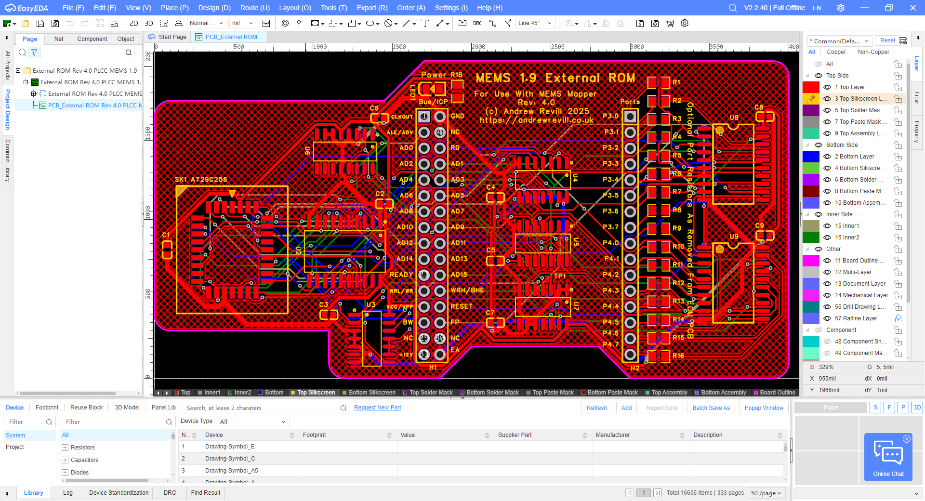Toggle visibility of 2 Bottom Layer
Screen dimensions: 925x501
(x=827, y=157)
